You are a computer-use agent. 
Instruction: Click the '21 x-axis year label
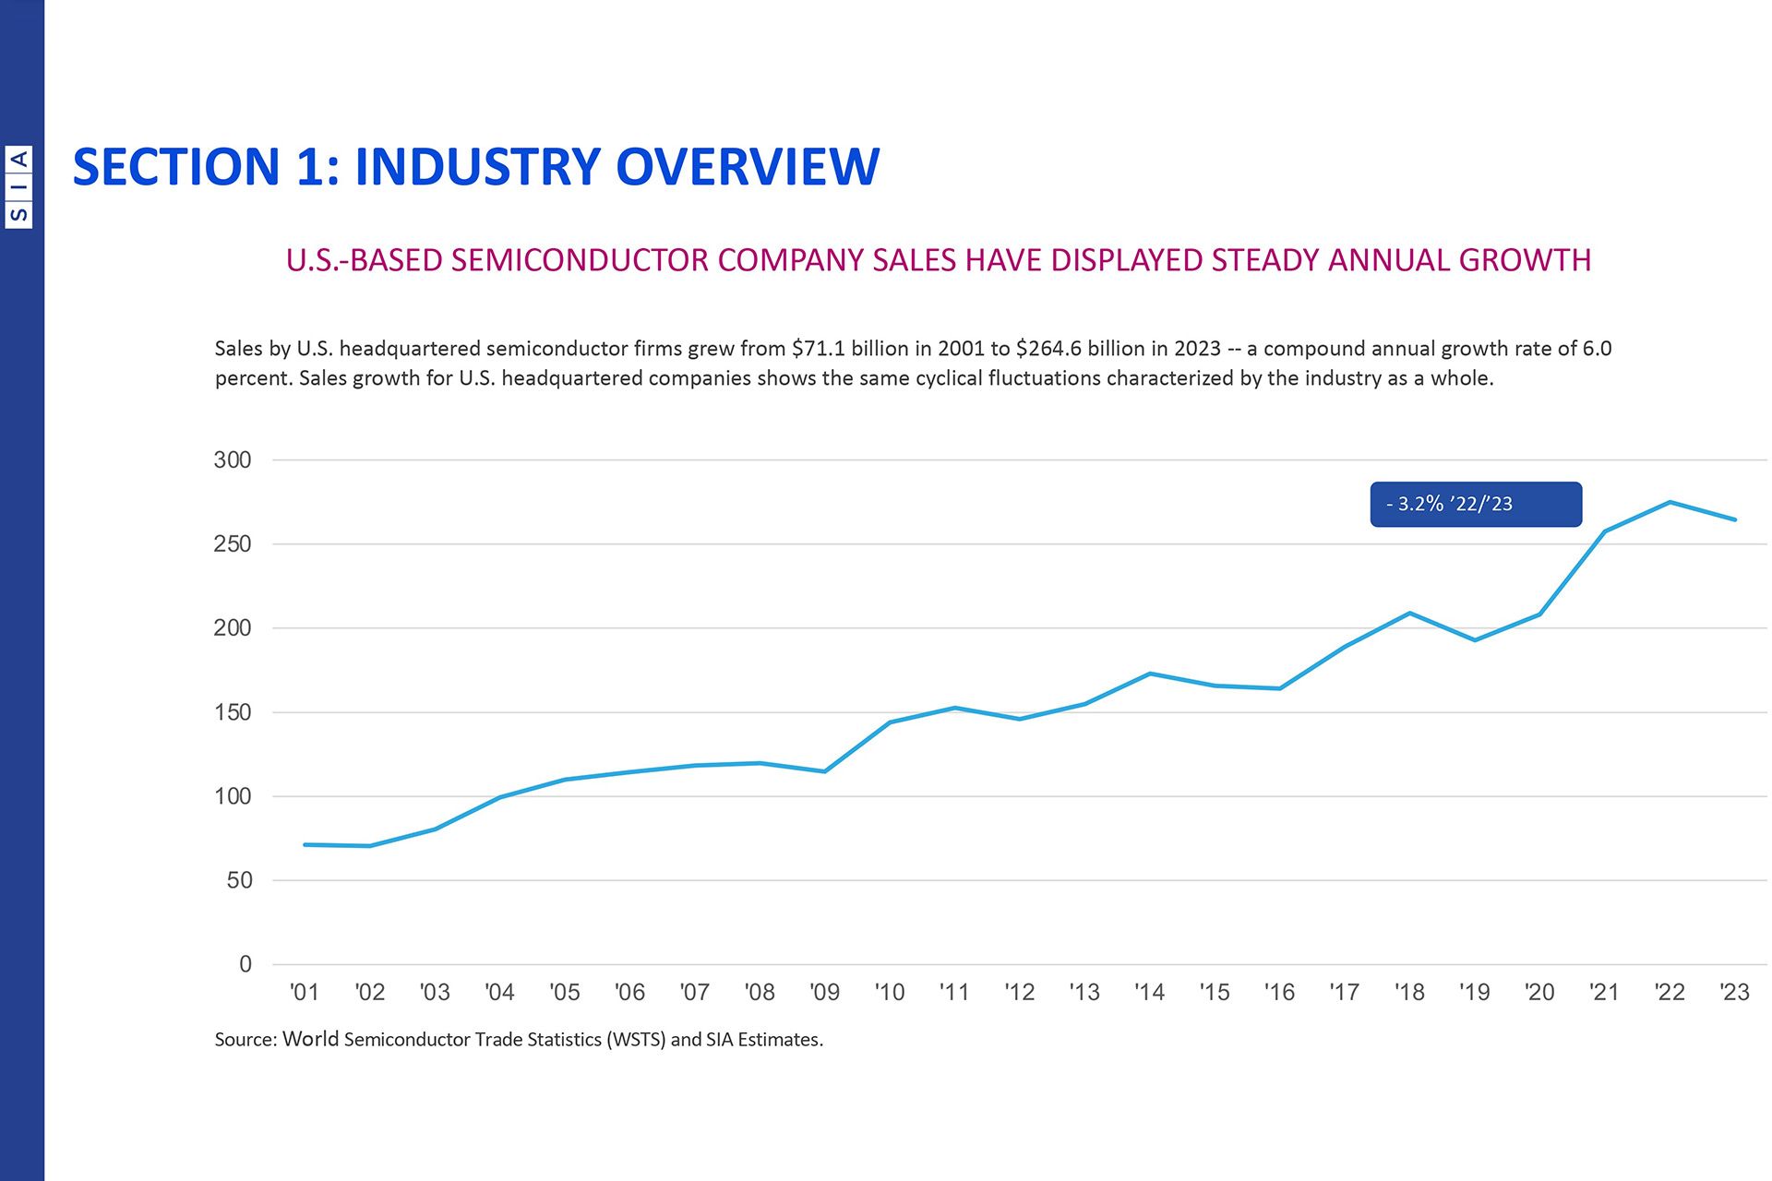click(1604, 992)
